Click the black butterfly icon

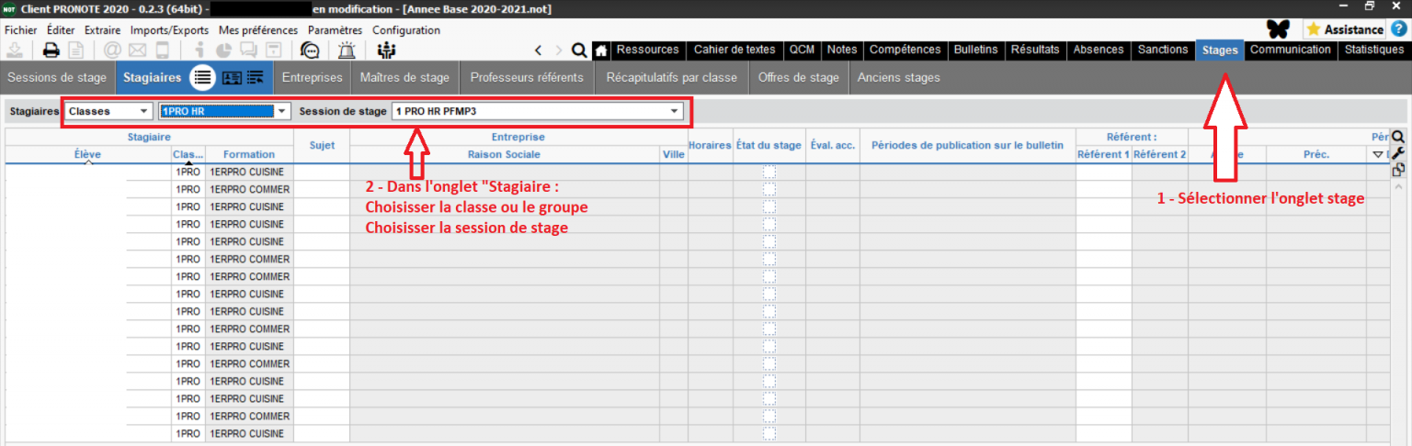click(x=1280, y=29)
